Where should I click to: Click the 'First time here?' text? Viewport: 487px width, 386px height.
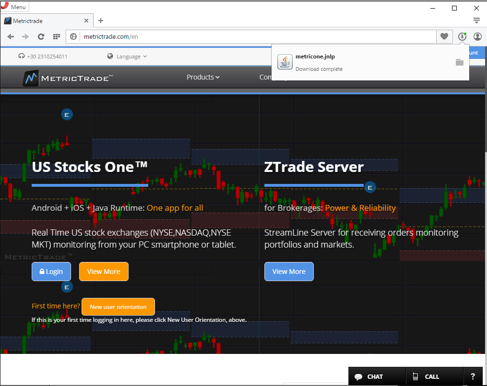[56, 306]
